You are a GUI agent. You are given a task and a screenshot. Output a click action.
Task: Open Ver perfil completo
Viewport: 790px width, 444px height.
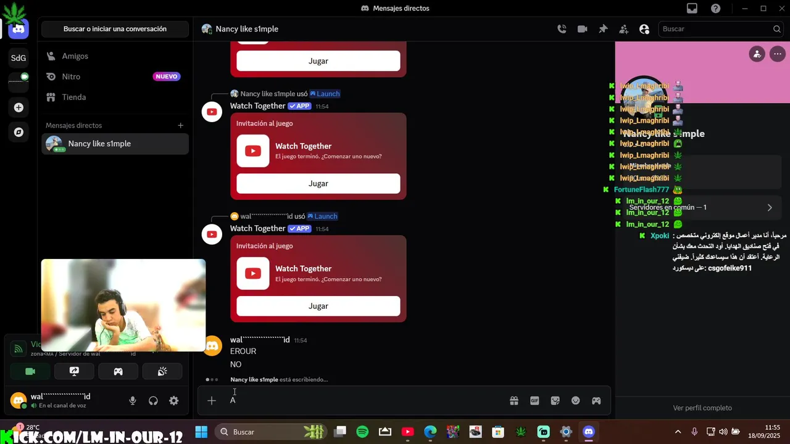pos(702,408)
